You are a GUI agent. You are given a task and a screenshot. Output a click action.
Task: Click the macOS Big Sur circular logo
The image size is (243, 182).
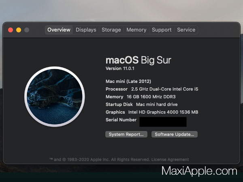click(x=55, y=97)
